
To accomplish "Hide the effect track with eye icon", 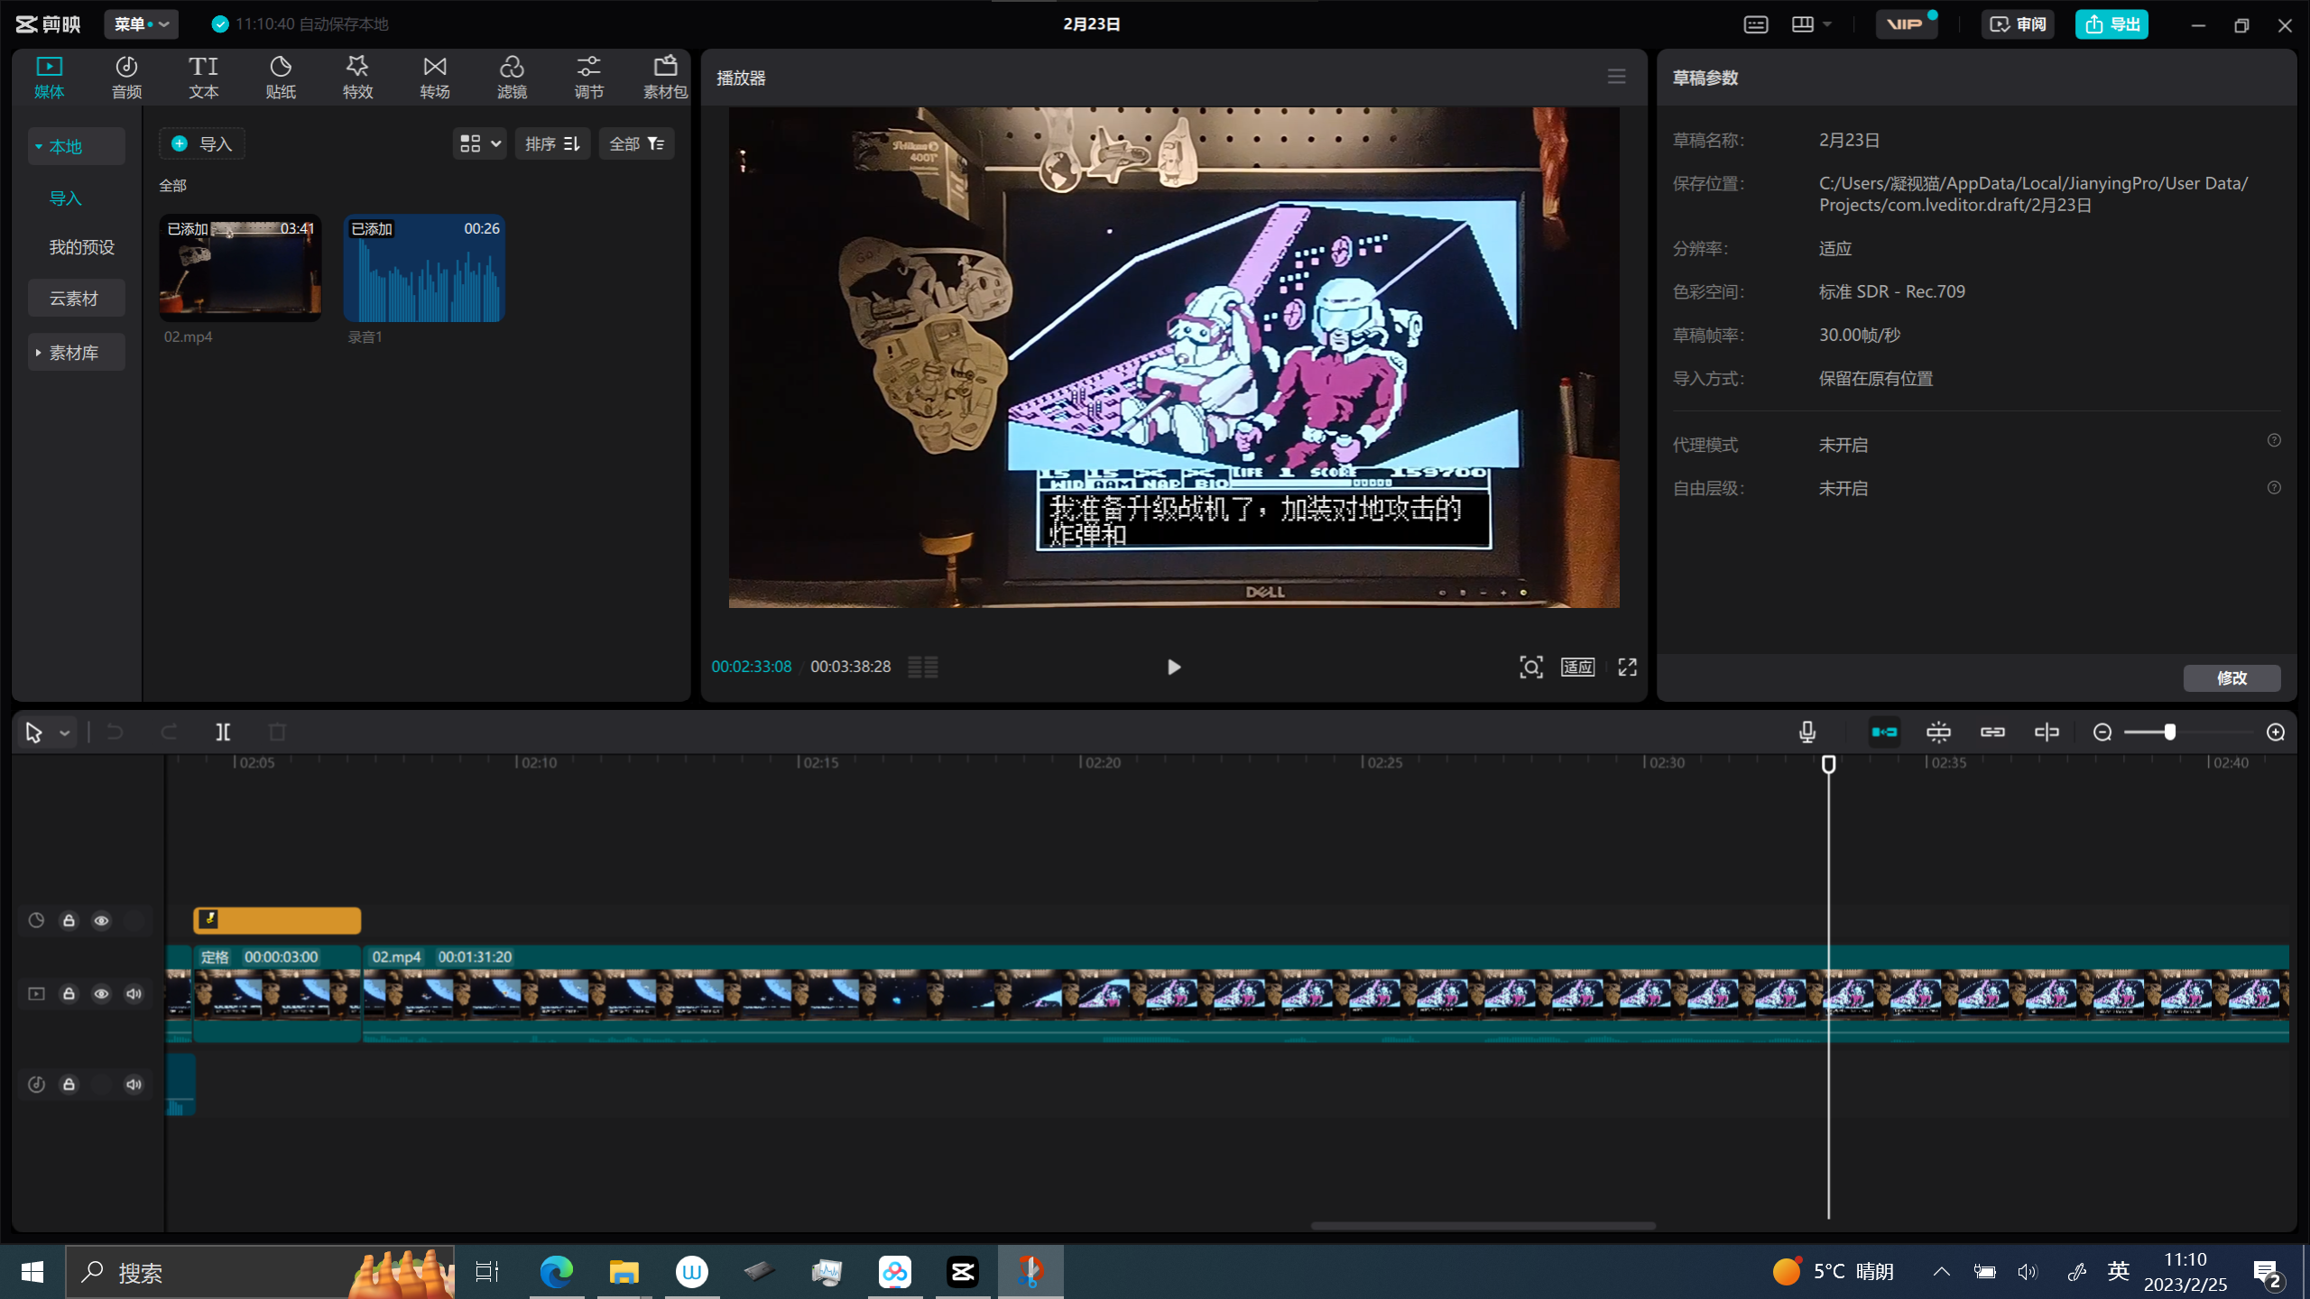I will tap(101, 921).
